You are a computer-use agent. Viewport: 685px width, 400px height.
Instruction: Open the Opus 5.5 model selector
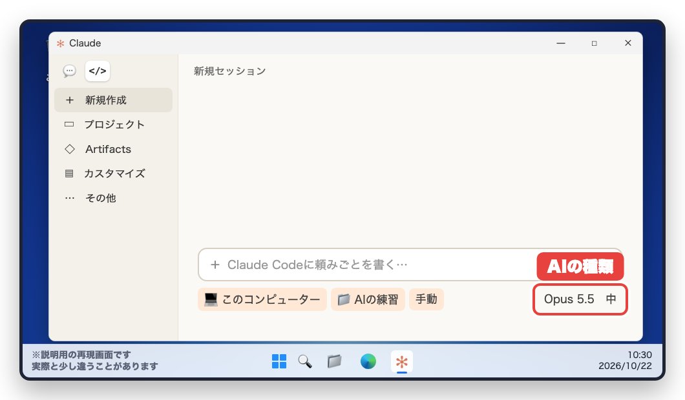coord(580,299)
